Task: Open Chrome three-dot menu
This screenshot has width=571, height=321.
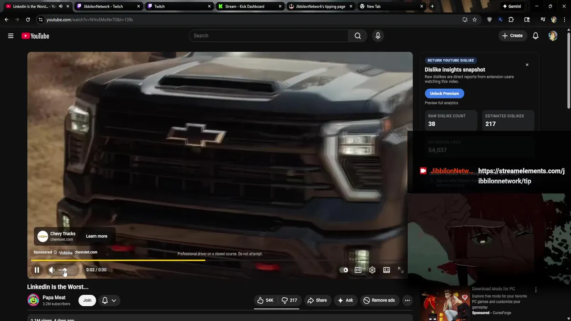Action: (564, 20)
